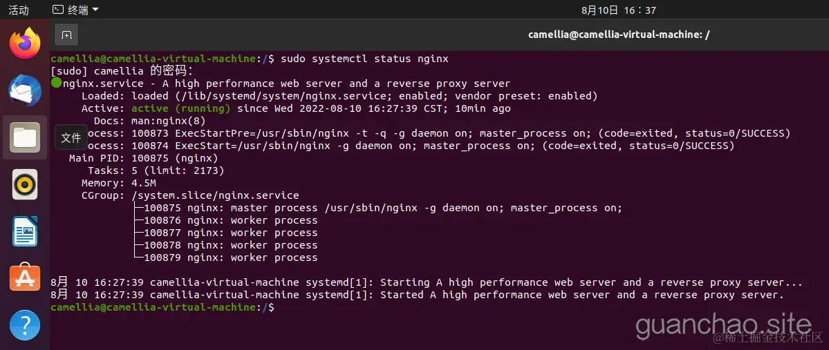Click the 100877 nginx worker process row
Image resolution: width=829 pixels, height=350 pixels.
tap(226, 233)
